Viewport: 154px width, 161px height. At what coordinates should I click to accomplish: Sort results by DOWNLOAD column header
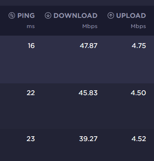(x=75, y=15)
